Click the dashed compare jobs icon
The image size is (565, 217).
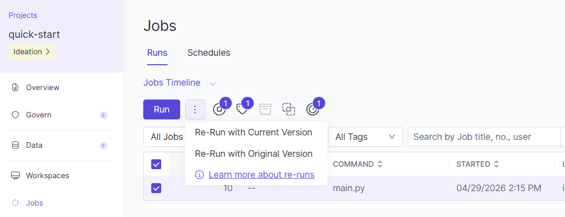click(x=288, y=109)
